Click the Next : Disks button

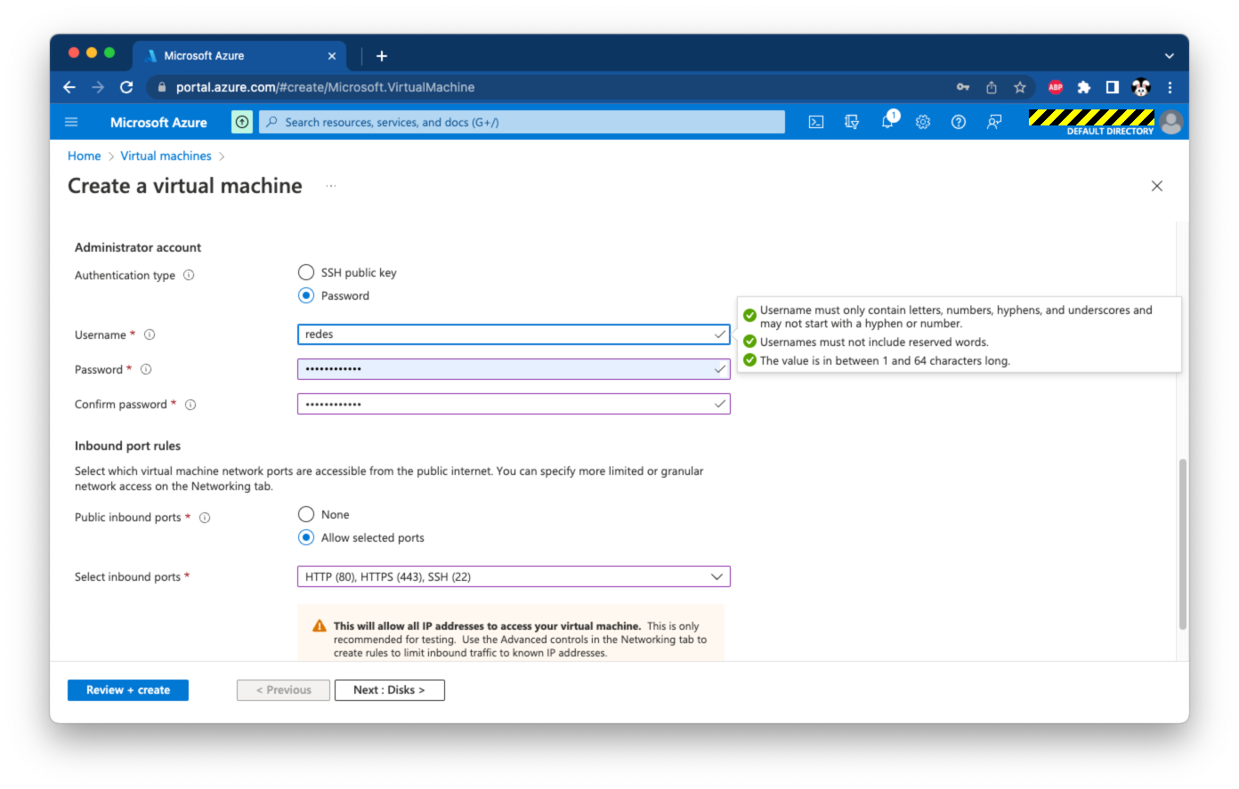tap(389, 690)
